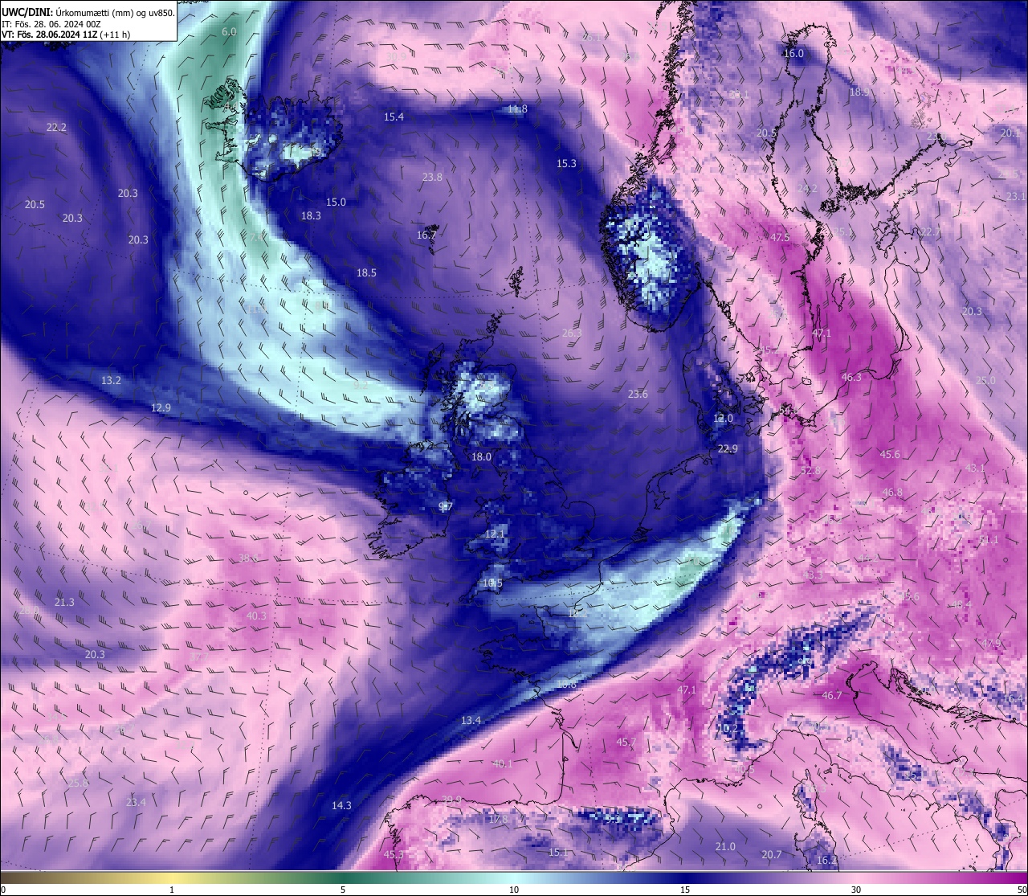Click the 23.8 value label
The image size is (1028, 896).
pos(432,177)
